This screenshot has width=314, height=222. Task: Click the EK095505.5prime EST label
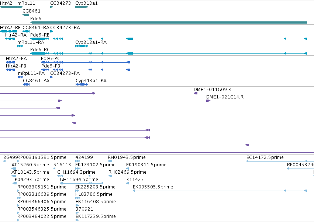[x=153, y=187]
